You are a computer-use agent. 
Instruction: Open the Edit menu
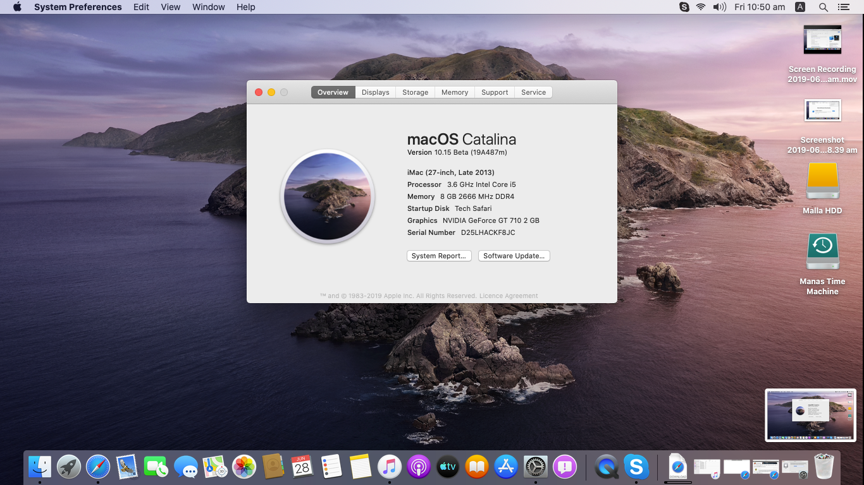coord(142,7)
